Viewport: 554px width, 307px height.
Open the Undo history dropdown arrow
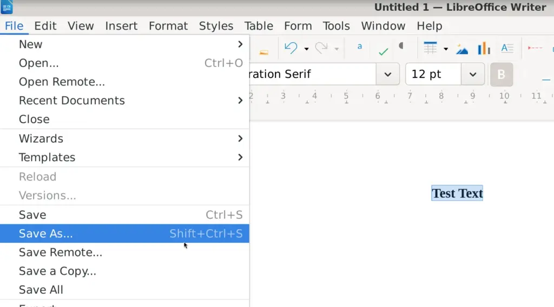306,49
